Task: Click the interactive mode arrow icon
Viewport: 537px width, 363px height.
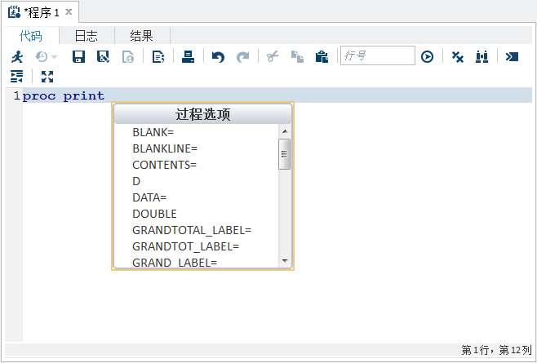Action: (512, 57)
